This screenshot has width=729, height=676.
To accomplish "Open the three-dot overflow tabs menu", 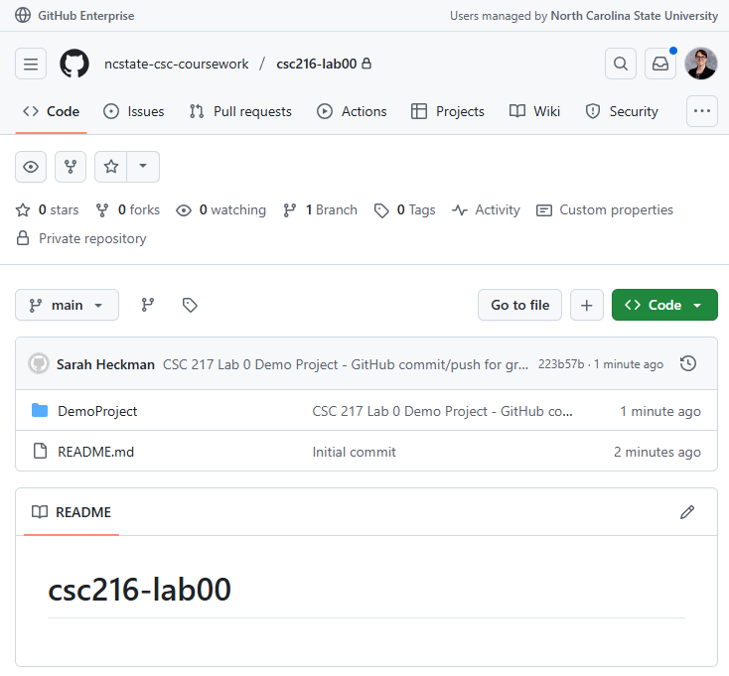I will click(x=701, y=111).
